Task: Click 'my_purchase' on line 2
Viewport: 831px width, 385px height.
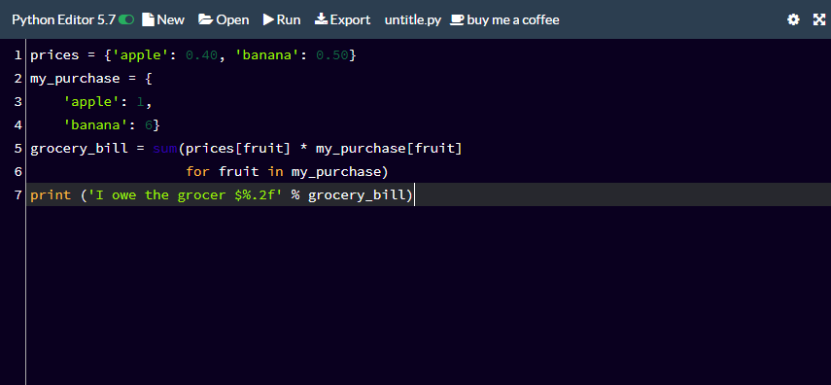Action: coord(75,79)
